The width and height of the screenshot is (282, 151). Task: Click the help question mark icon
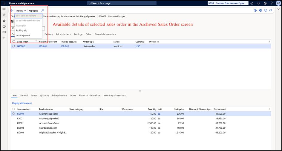(x=272, y=3)
